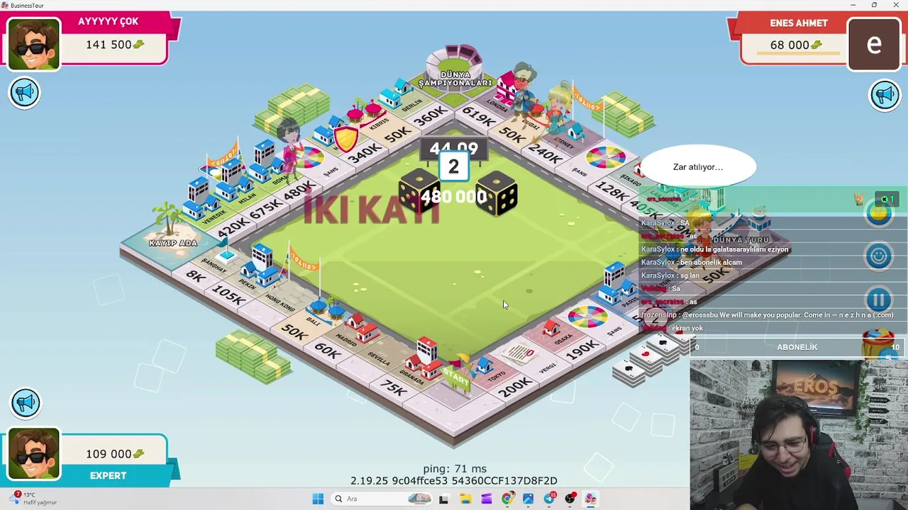
Task: Click the top-right megaphone icon under Enes Ahmet
Action: coord(884,94)
